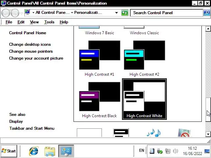Select the High Contrast #1 theme
The image size is (211, 158).
(x=100, y=59)
